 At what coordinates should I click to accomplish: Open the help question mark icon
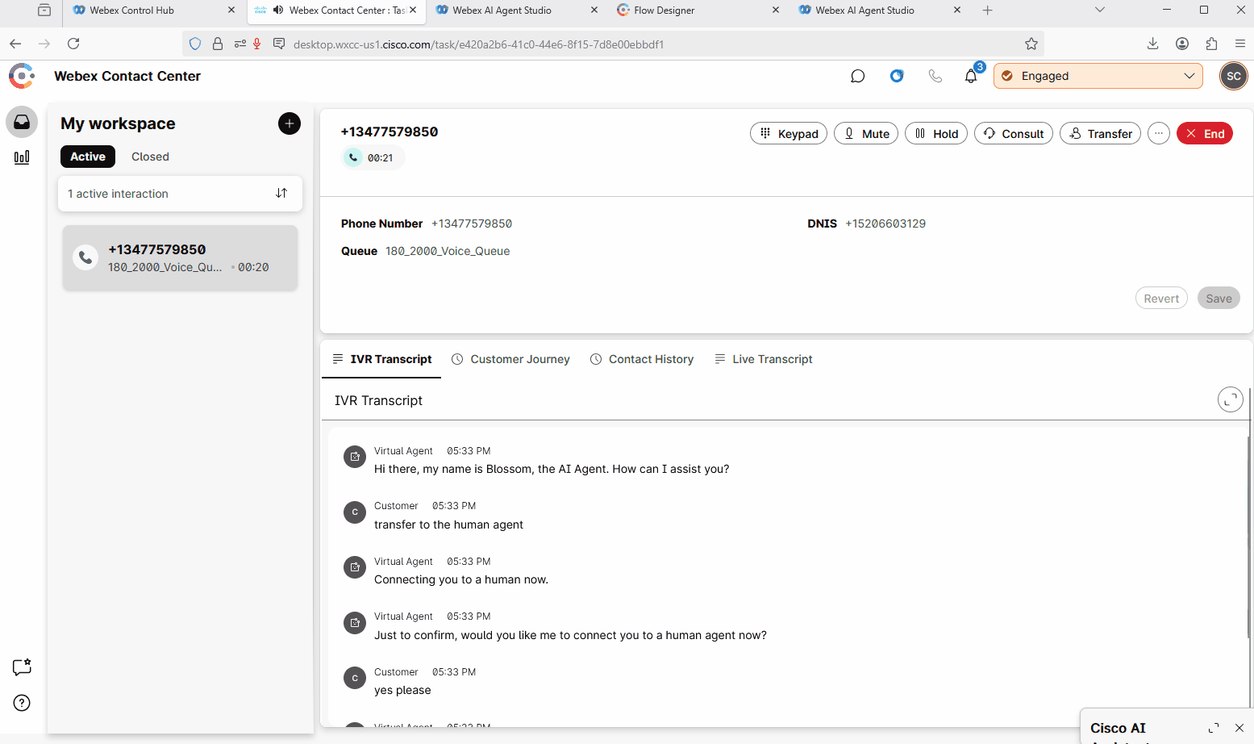[x=22, y=703]
